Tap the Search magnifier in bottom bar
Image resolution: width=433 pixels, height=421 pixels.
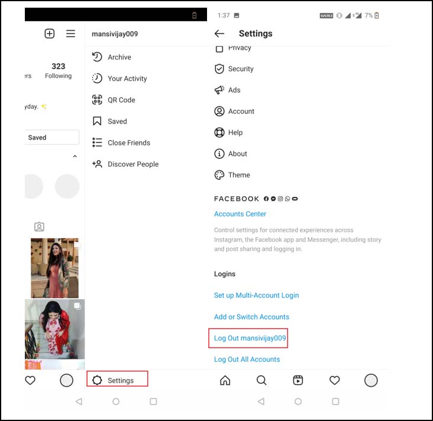(261, 380)
